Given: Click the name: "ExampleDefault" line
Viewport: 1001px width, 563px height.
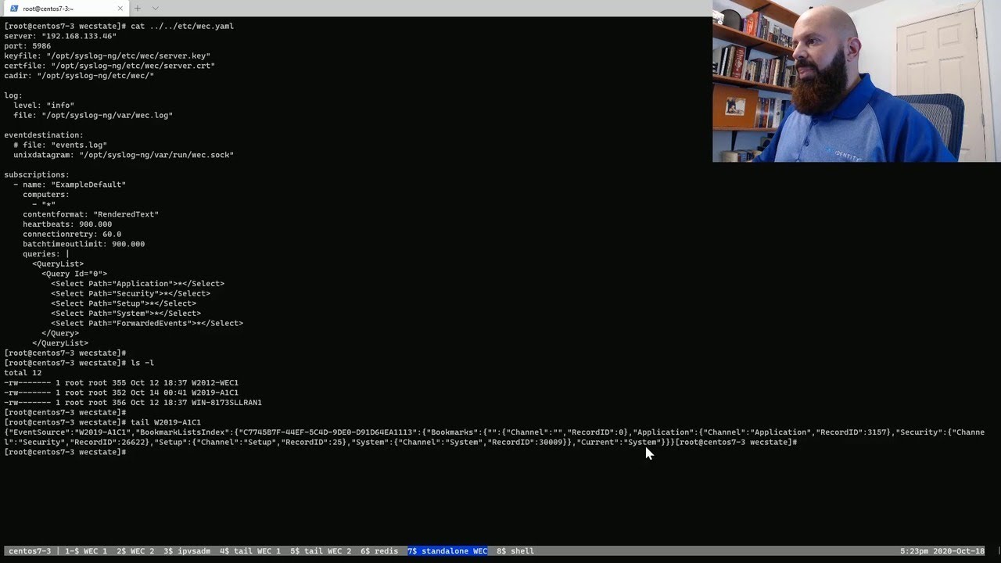Looking at the screenshot, I should pyautogui.click(x=70, y=185).
